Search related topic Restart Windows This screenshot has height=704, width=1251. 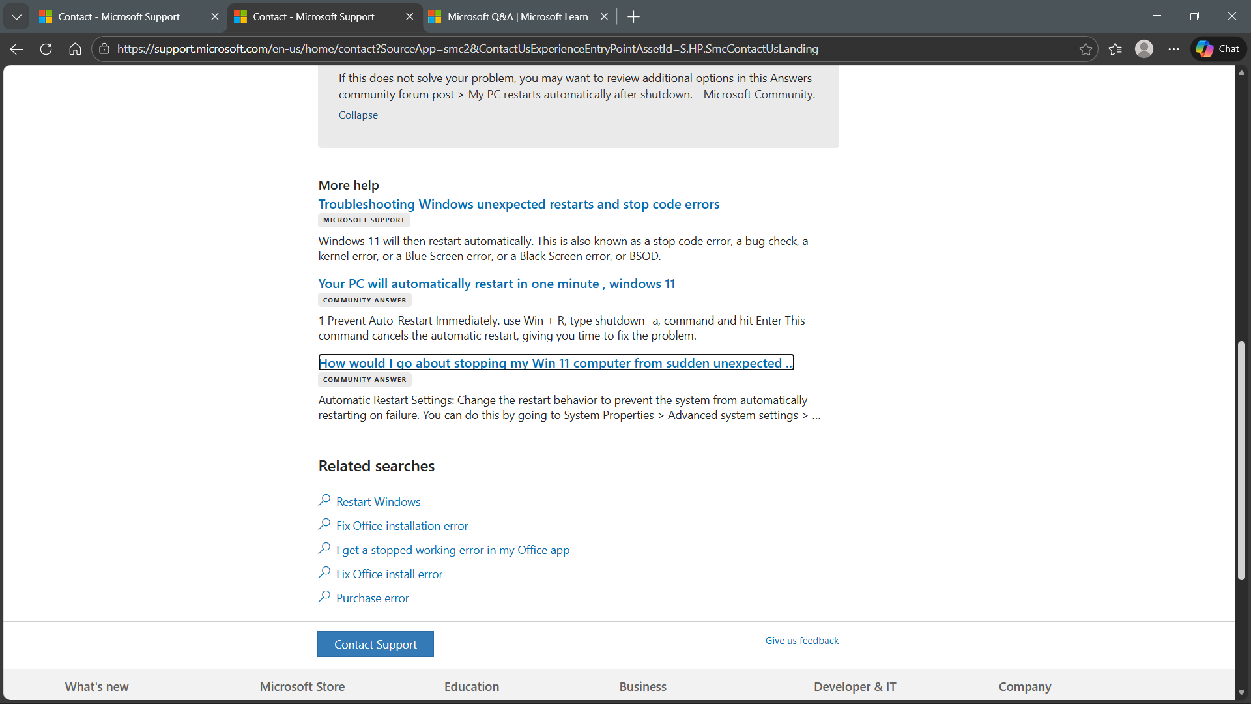tap(378, 502)
